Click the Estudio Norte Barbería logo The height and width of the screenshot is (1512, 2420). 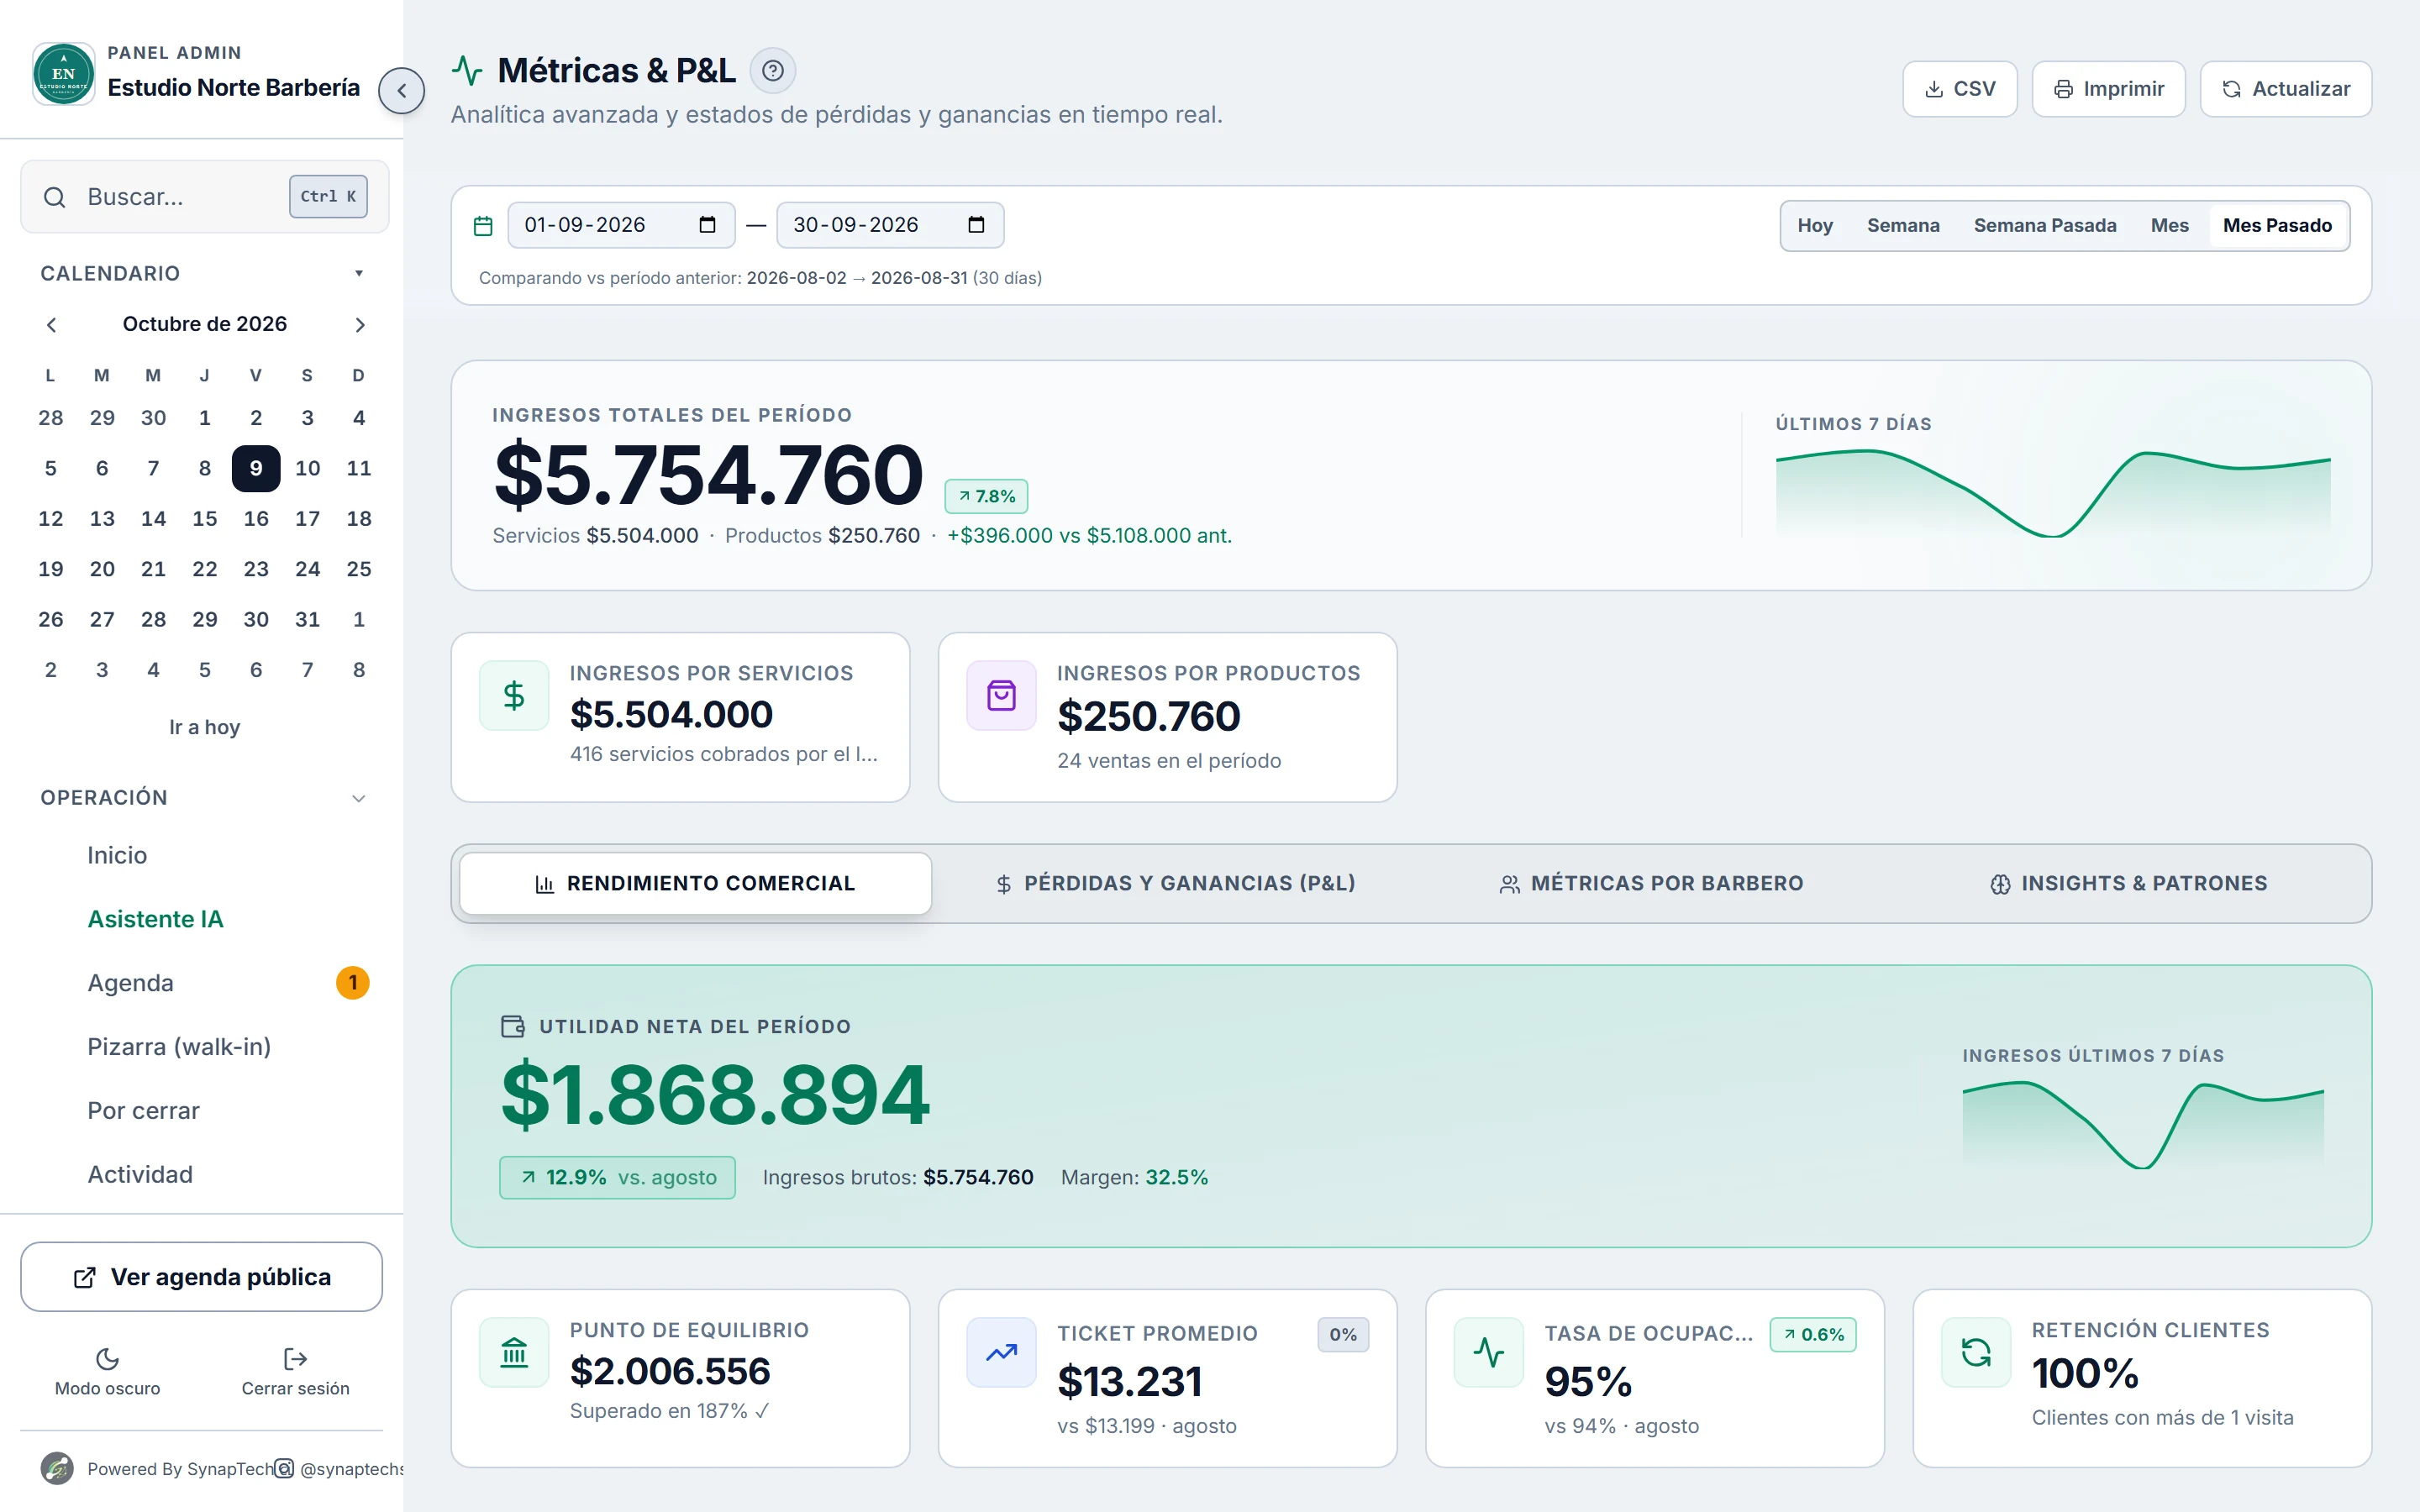click(64, 73)
